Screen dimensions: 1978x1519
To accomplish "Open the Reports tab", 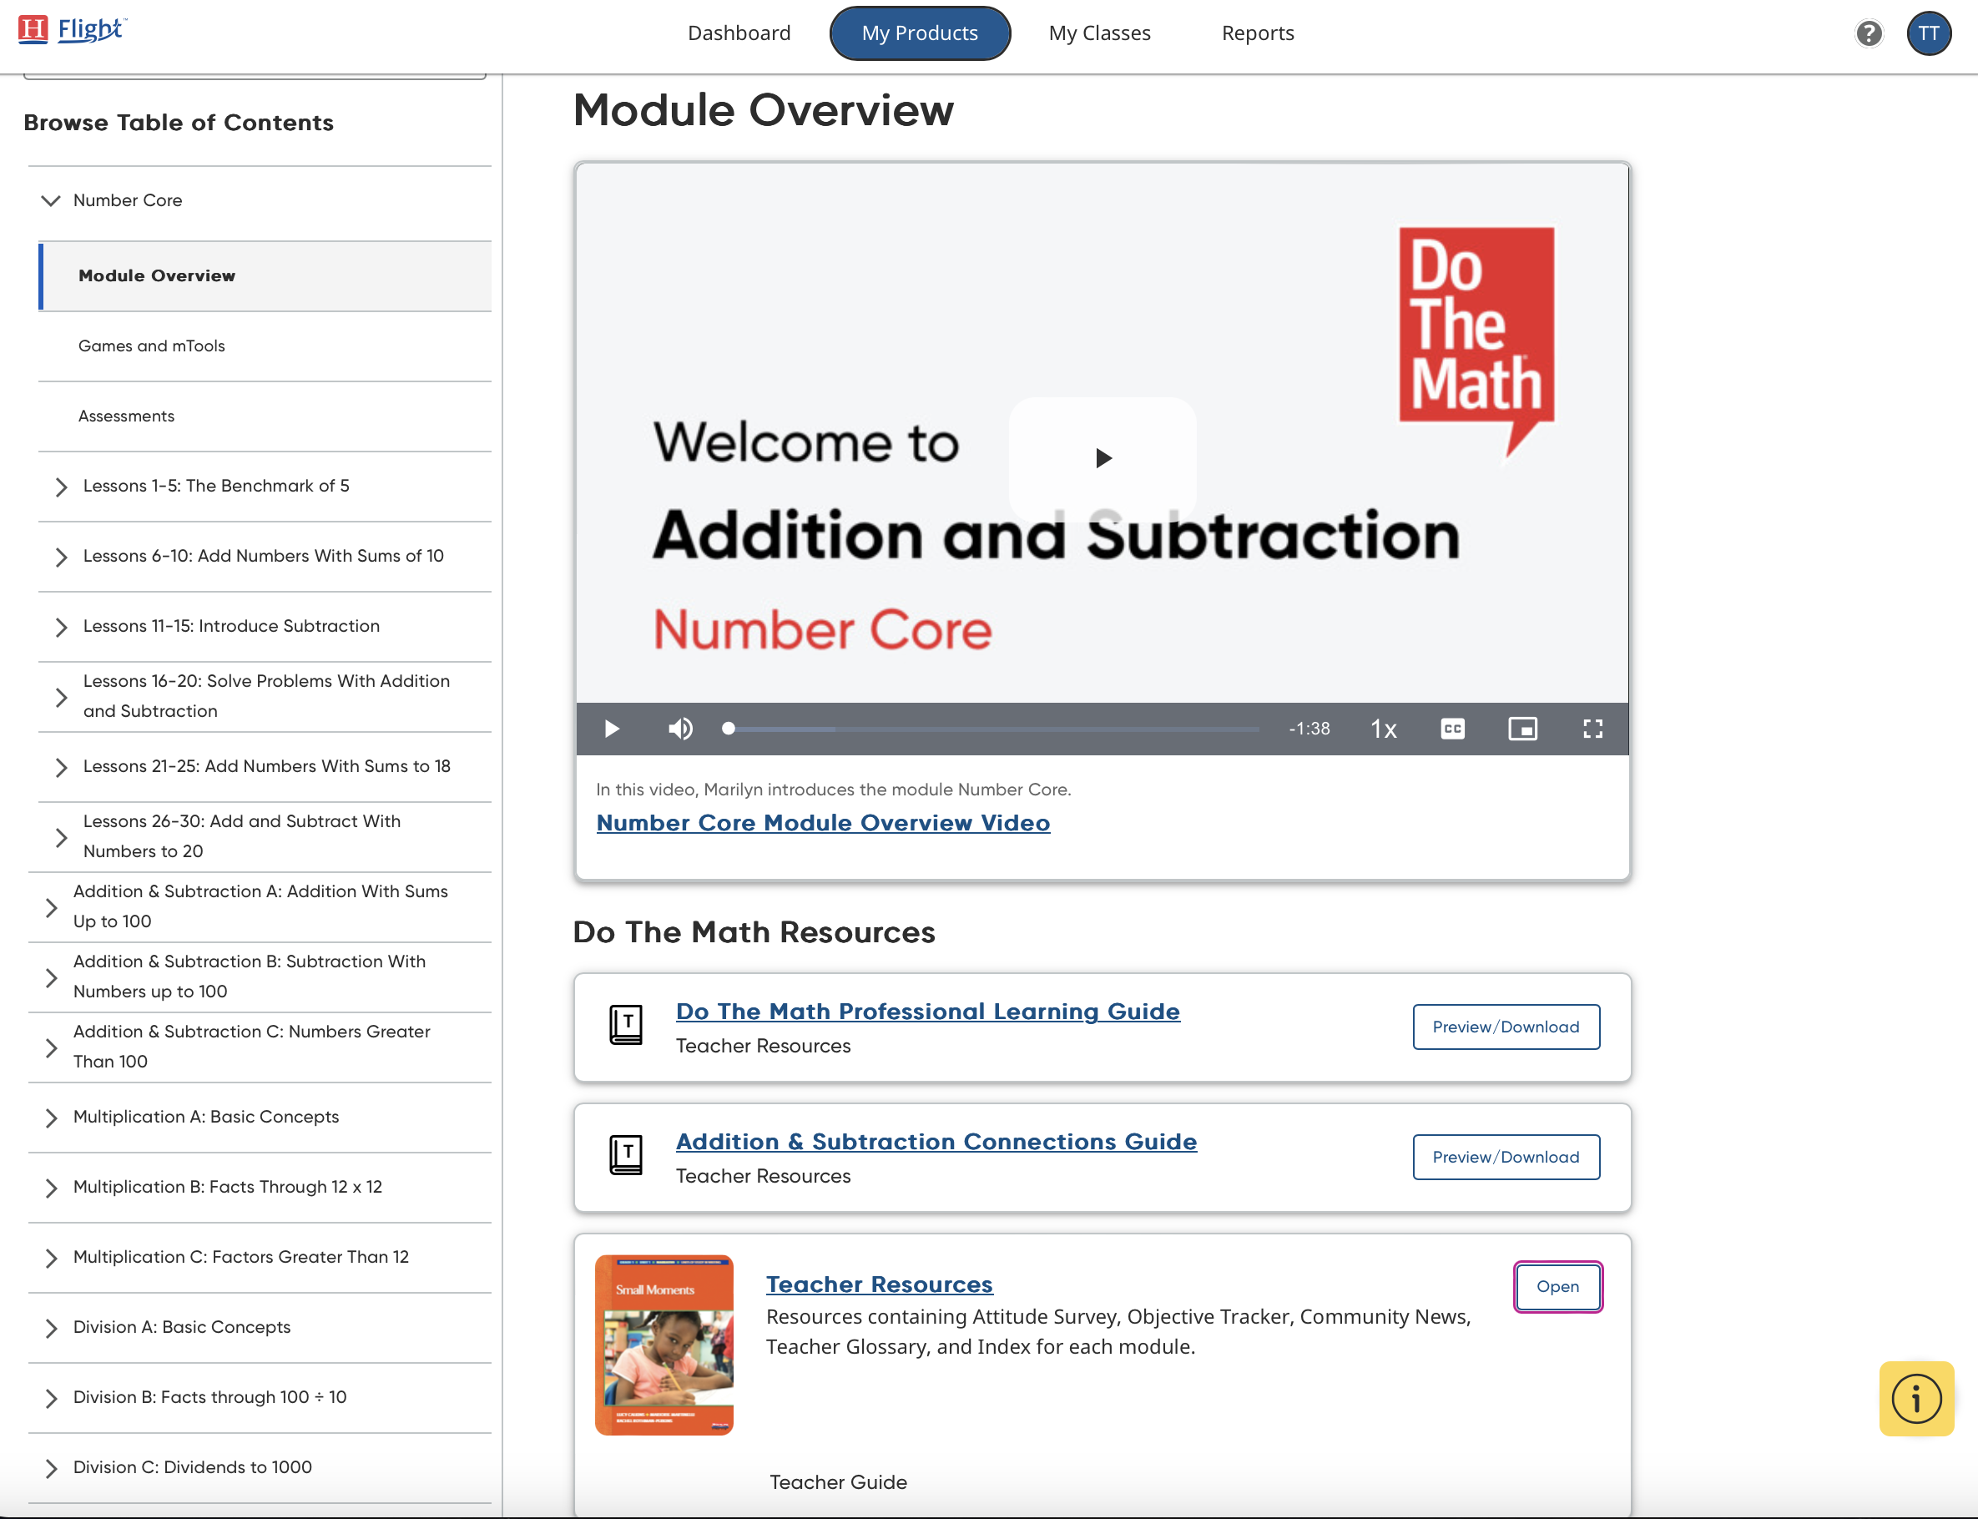I will coord(1258,33).
